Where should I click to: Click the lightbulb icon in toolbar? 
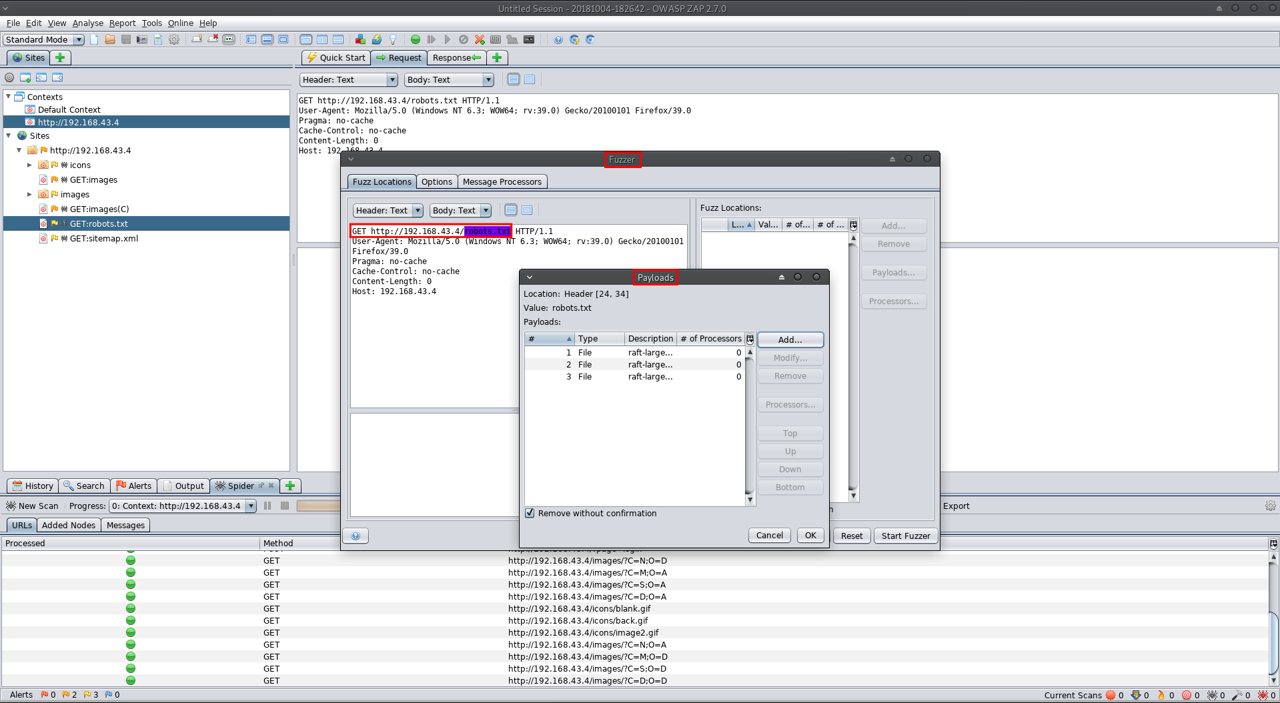pyautogui.click(x=393, y=39)
